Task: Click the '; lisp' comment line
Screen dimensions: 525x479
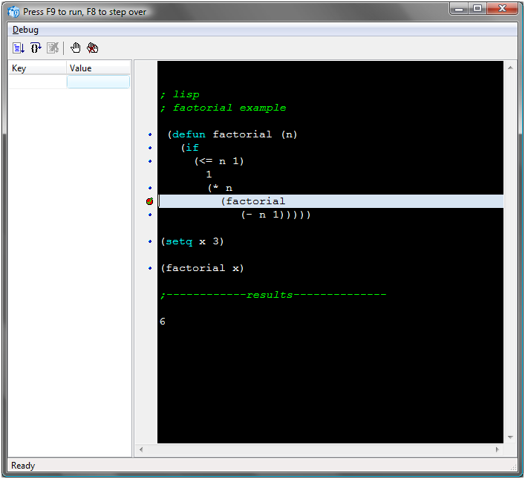Action: 180,95
